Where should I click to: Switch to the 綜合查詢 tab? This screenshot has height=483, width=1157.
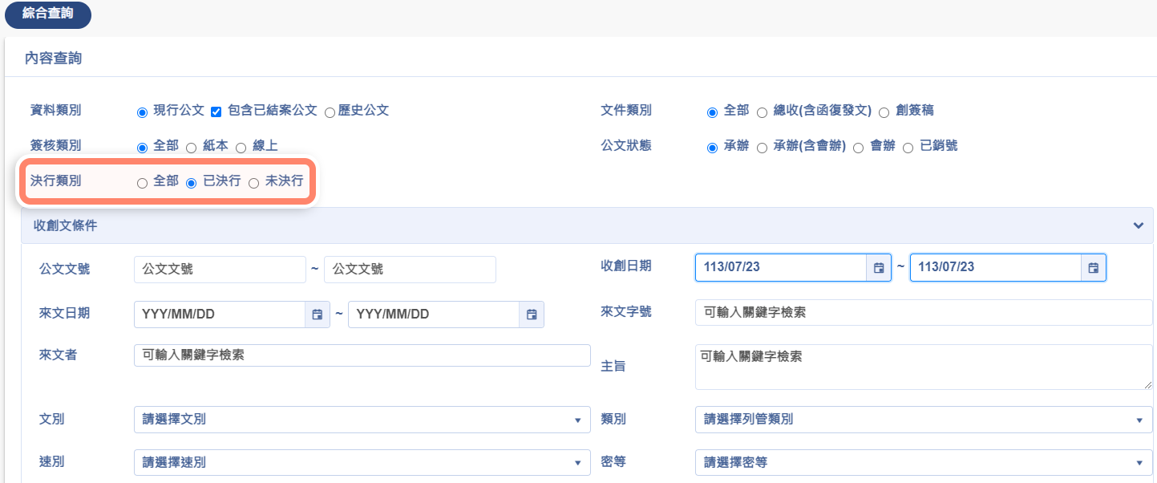coord(48,15)
